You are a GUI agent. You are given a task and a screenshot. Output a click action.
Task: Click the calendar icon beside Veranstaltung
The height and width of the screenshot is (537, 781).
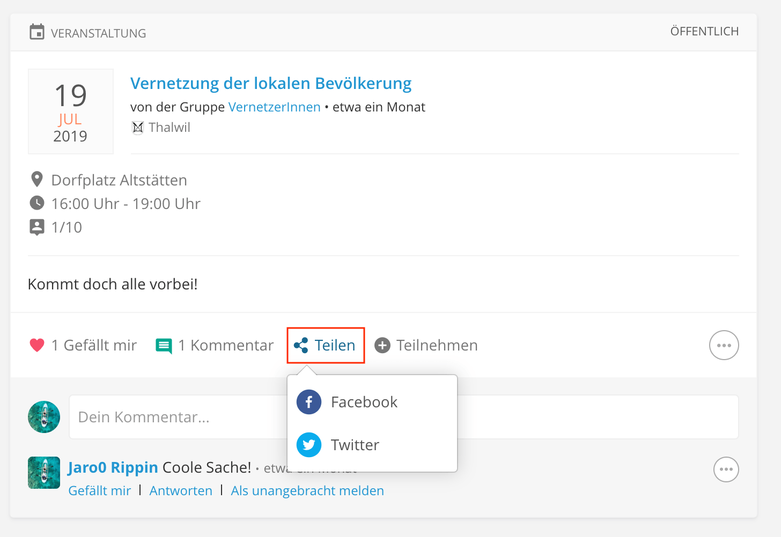coord(37,32)
